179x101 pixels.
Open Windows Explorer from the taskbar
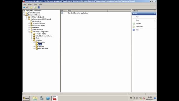35,98
